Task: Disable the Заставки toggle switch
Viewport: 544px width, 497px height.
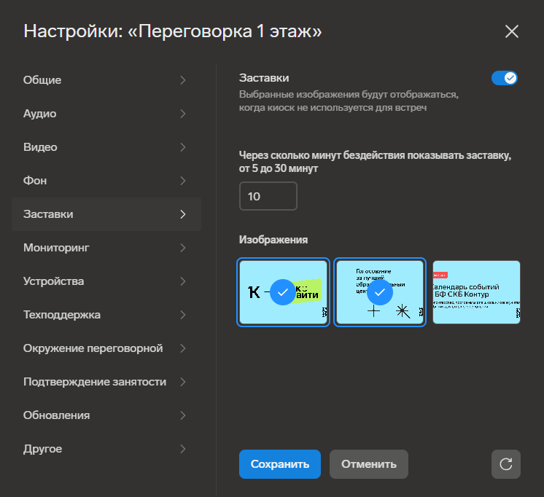Action: click(504, 78)
